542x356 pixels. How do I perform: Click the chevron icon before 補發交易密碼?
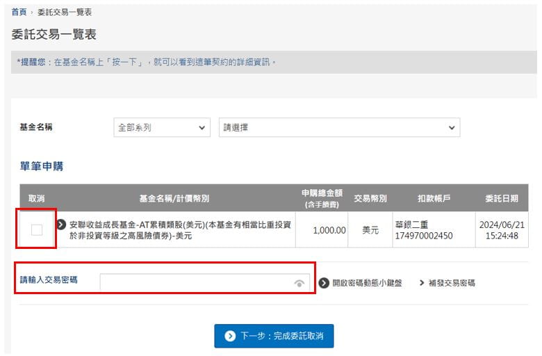[422, 283]
